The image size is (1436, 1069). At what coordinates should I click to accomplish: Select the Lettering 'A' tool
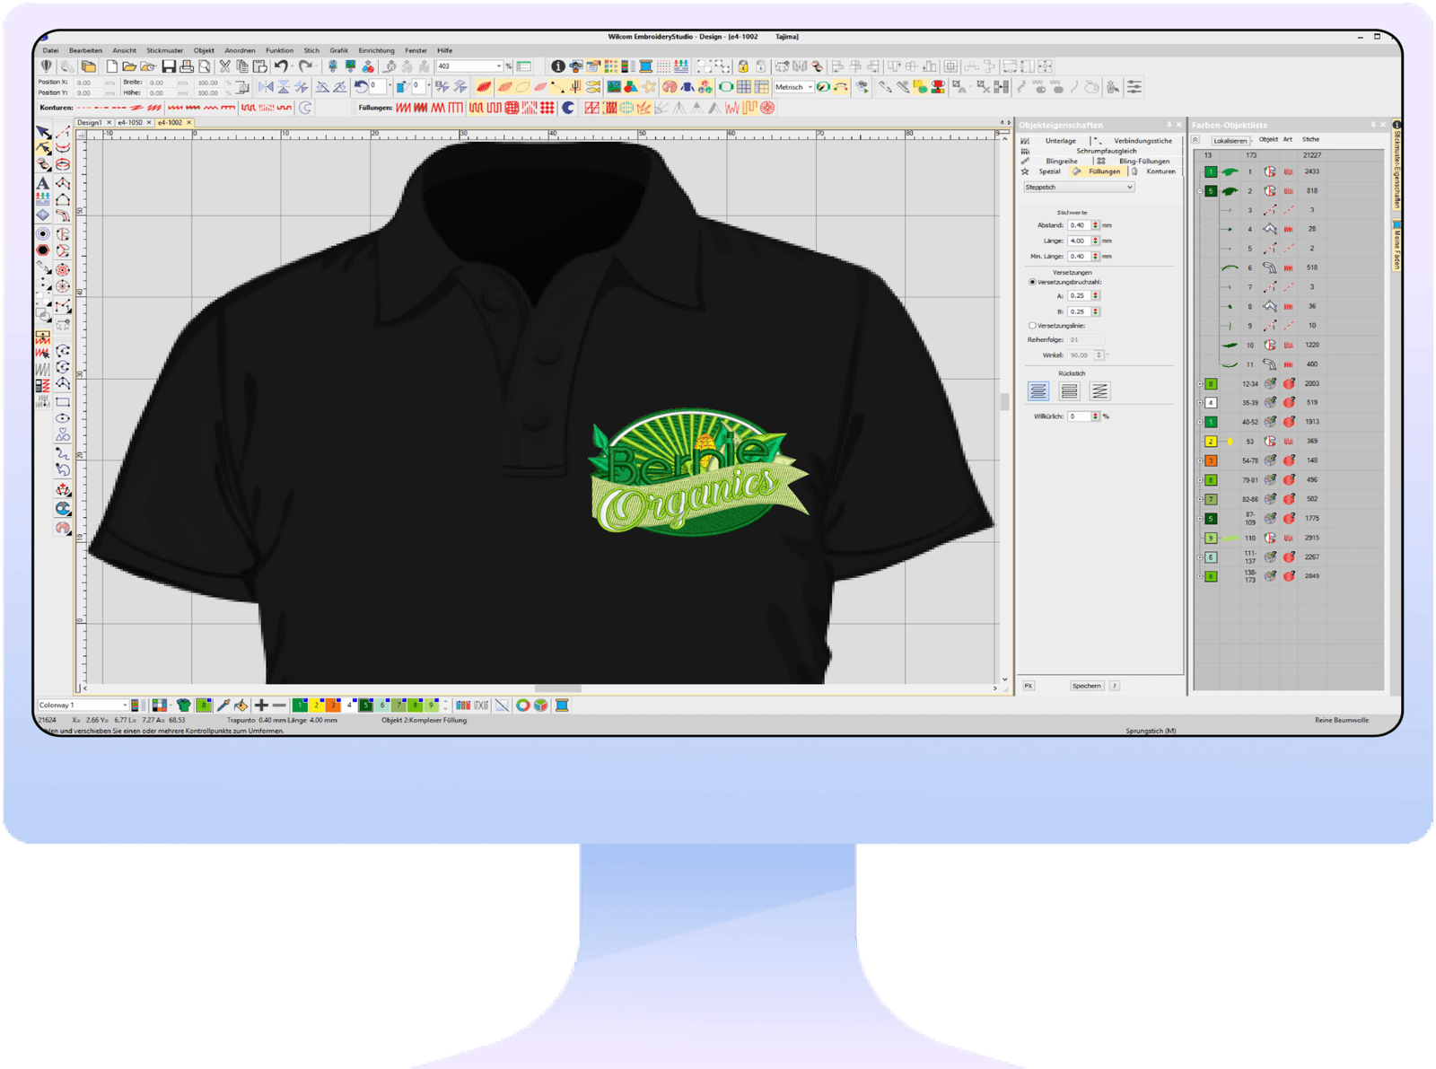[42, 183]
